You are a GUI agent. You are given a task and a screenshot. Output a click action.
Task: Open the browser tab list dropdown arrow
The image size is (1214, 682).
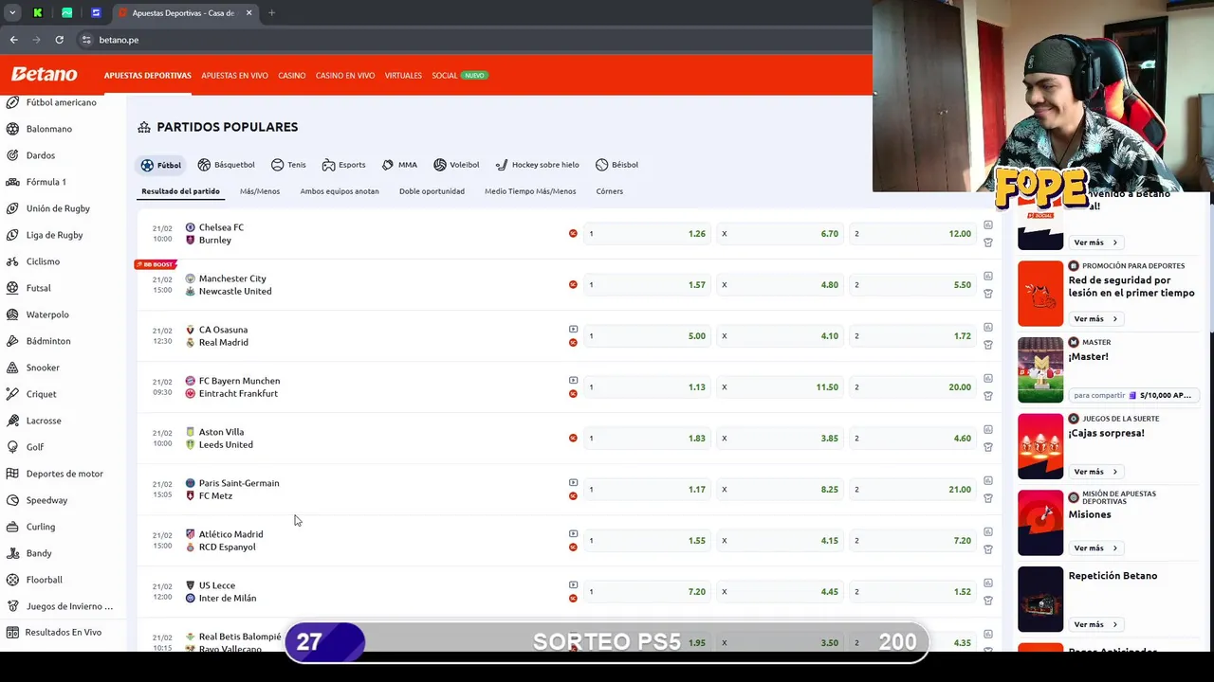[12, 13]
